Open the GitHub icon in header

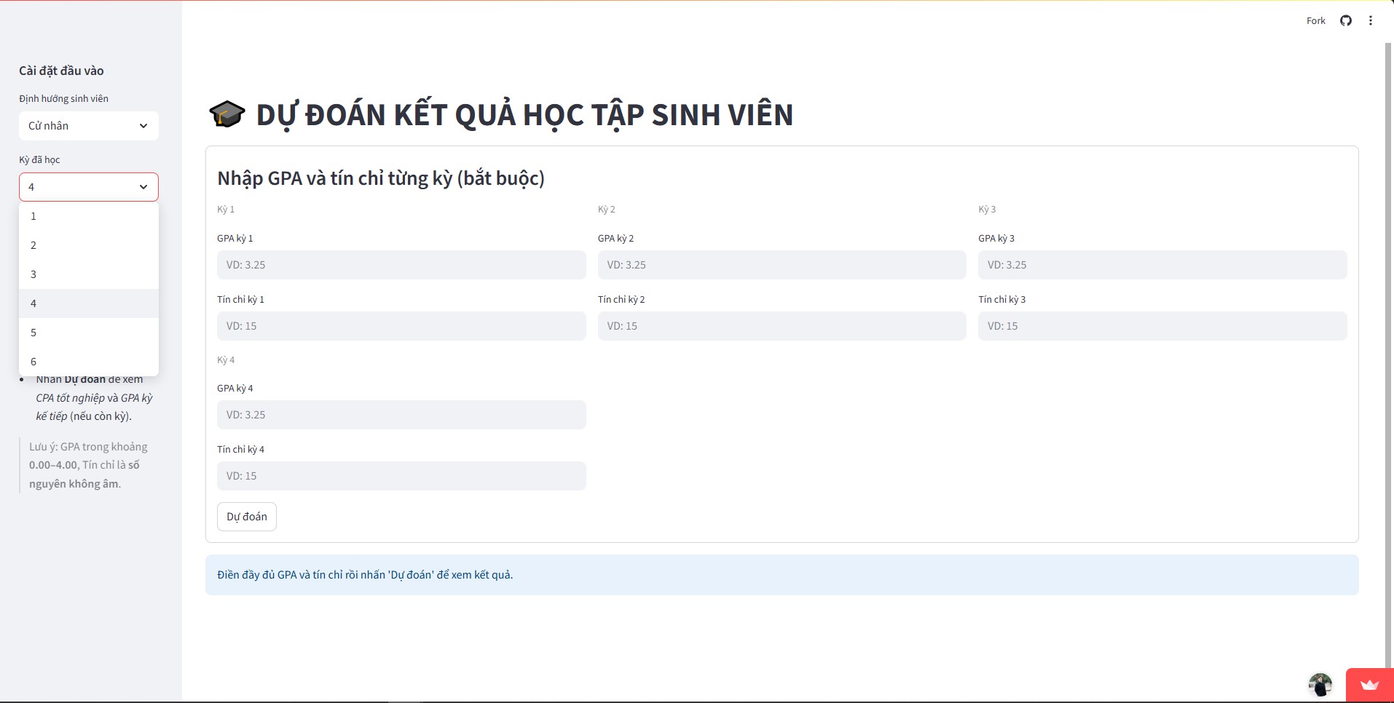pyautogui.click(x=1346, y=20)
